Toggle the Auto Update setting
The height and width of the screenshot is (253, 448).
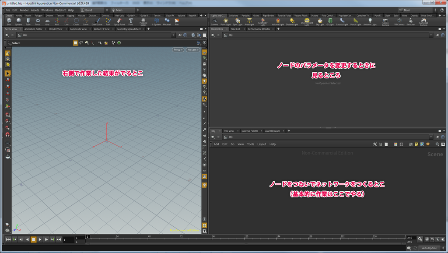click(430, 248)
